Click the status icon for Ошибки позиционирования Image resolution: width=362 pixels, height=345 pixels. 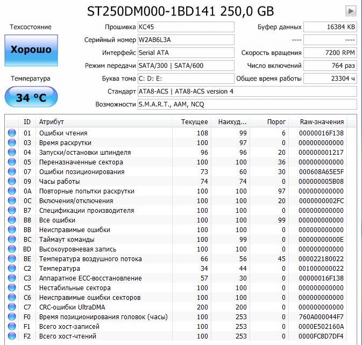pos(12,171)
